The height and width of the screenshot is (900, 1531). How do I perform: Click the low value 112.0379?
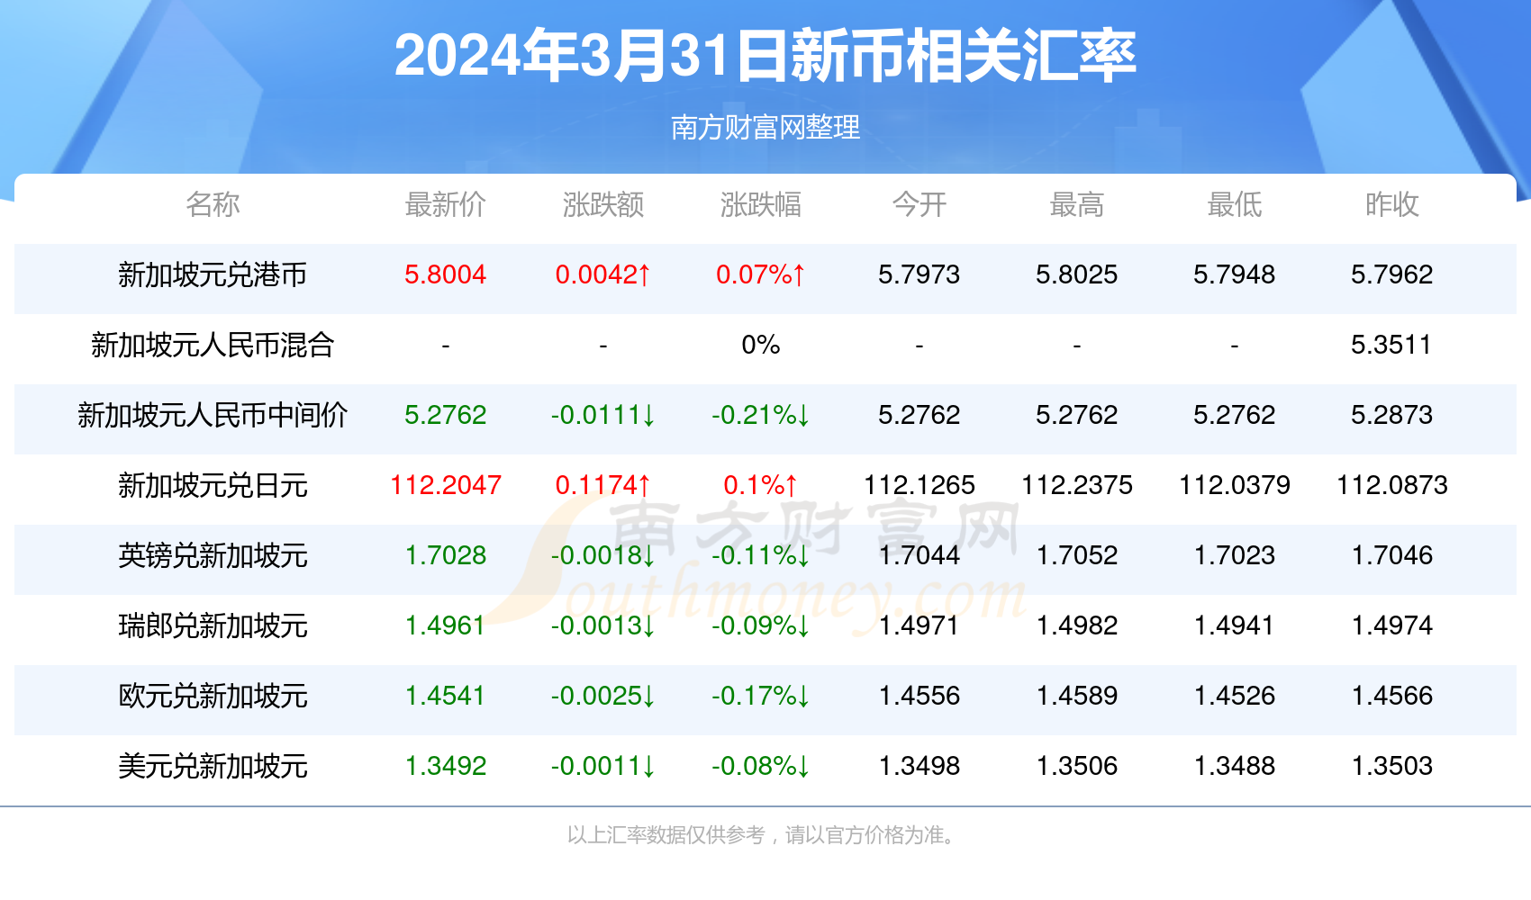tap(1234, 485)
